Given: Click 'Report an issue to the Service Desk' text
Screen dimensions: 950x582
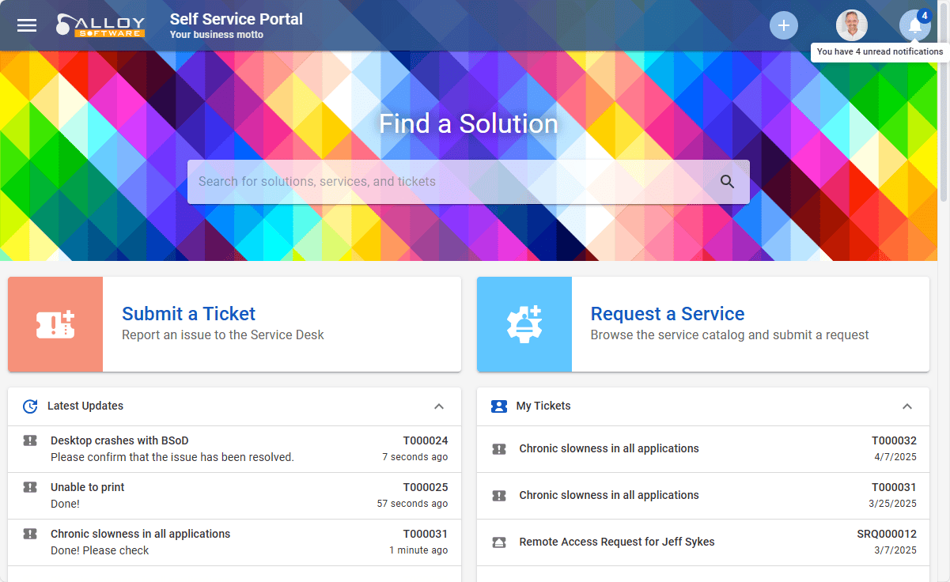Looking at the screenshot, I should [x=223, y=335].
